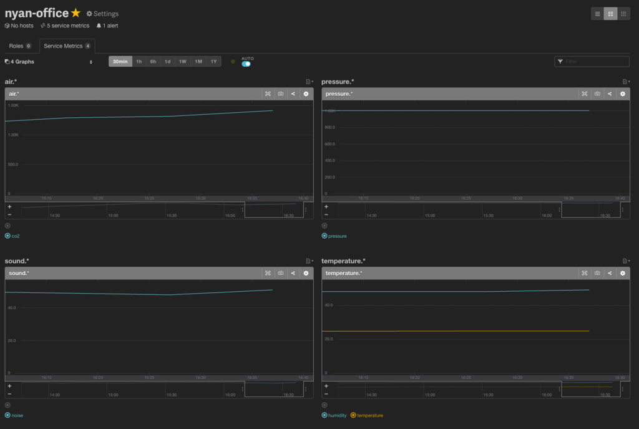
Task: Expand the air.* graph to fullscreen
Action: click(268, 94)
